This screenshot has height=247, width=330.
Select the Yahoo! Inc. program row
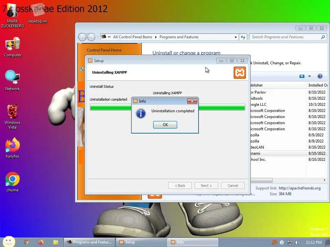289,160
